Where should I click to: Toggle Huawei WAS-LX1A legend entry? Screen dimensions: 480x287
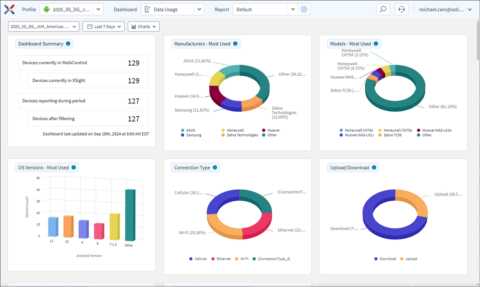(x=434, y=130)
